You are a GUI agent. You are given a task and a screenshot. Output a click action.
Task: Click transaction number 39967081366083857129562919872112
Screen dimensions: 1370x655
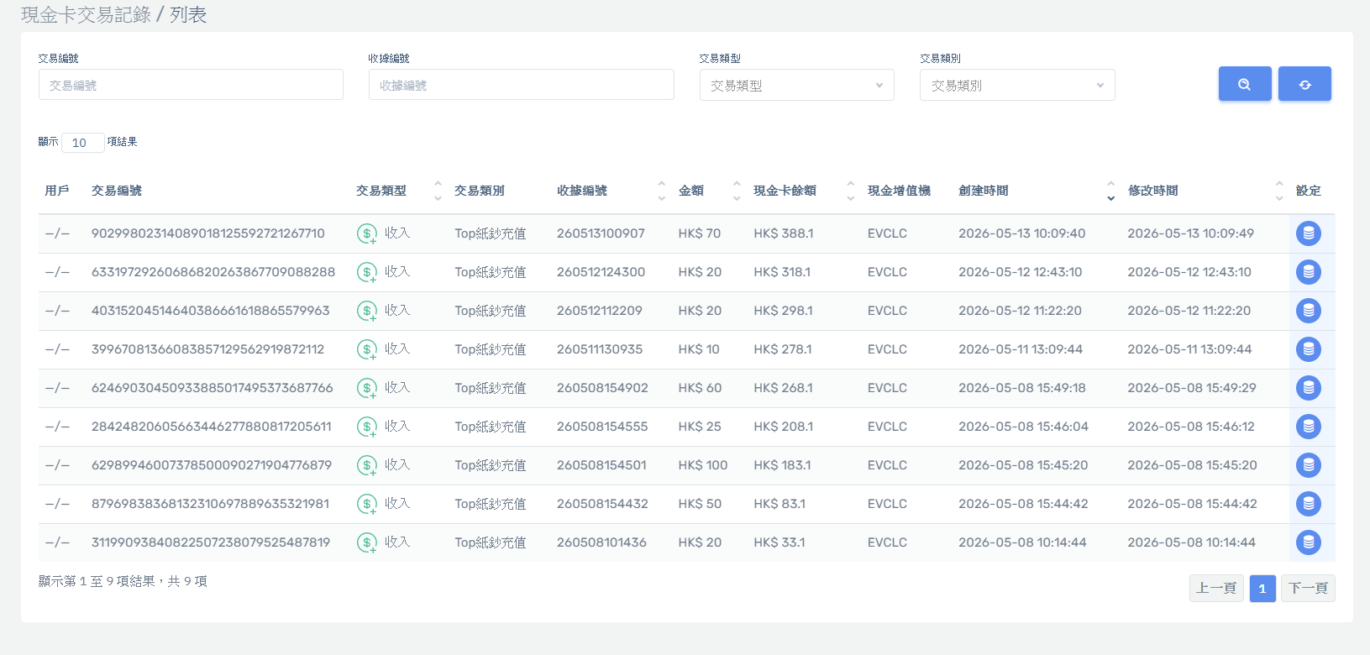[x=208, y=349]
